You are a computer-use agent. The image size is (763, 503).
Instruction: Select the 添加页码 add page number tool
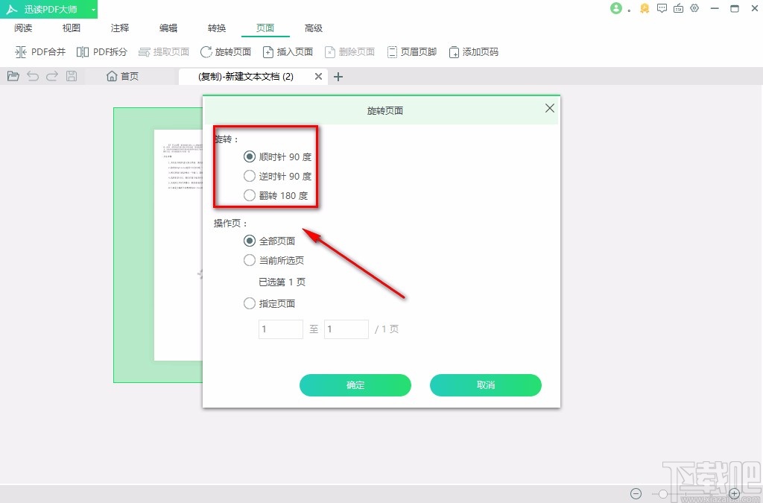[x=473, y=51]
